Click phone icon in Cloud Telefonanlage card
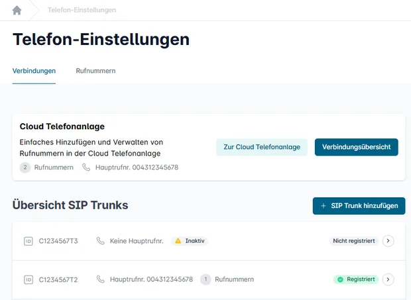Viewport: 411px width, 300px height. (86, 168)
